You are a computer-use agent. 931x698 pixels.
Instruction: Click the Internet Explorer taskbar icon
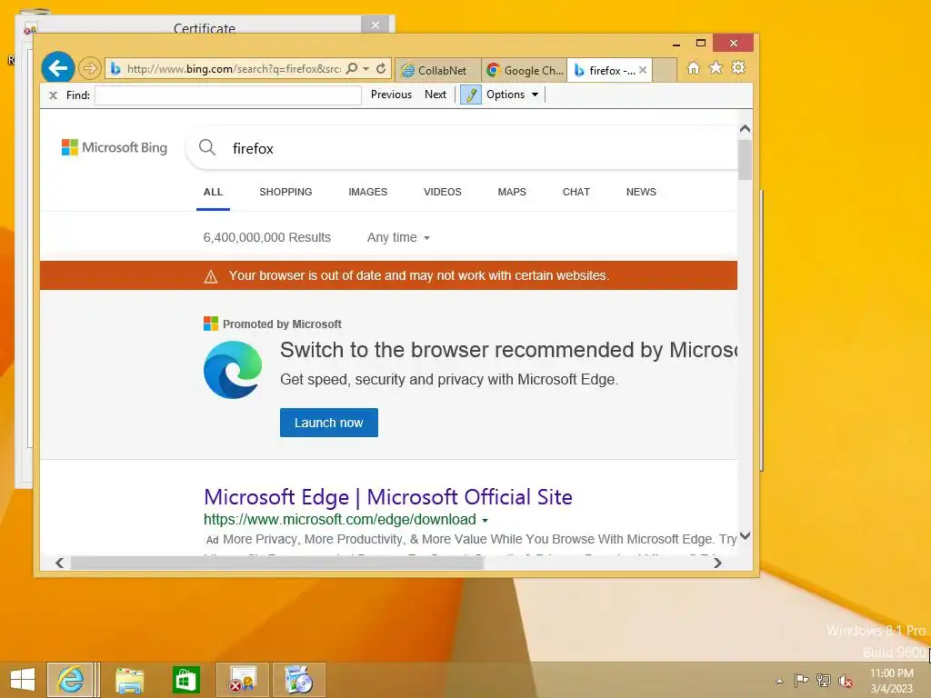[x=70, y=680]
